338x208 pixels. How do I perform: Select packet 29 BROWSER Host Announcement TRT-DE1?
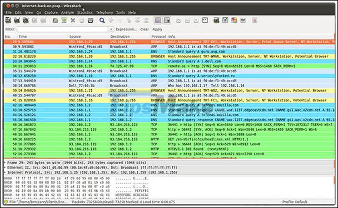click(169, 42)
